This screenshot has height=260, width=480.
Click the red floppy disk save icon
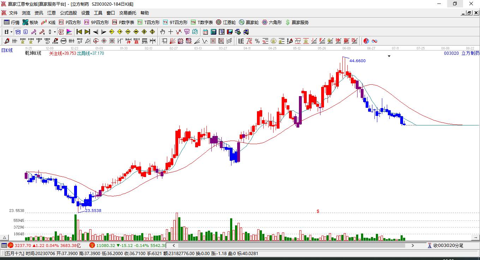(x=230, y=32)
